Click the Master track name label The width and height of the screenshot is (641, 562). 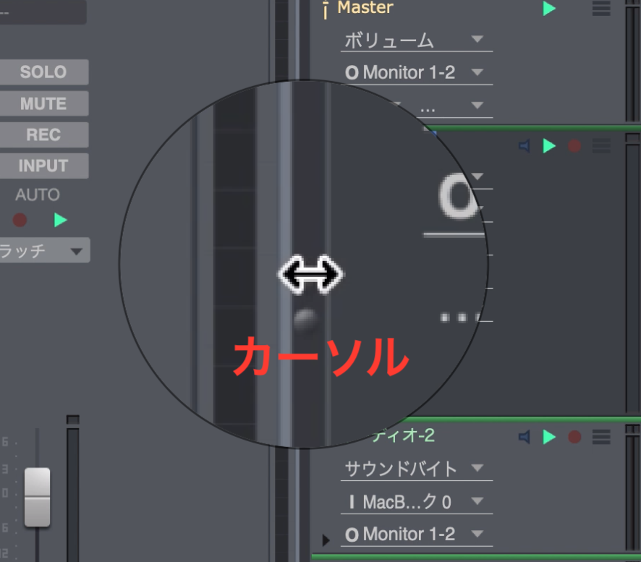365,8
